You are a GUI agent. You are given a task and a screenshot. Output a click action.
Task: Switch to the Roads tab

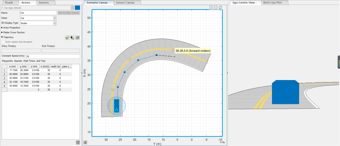[9, 3]
